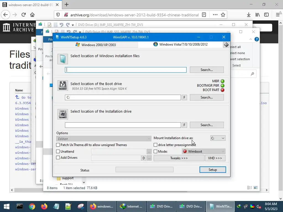Open Windows Start menu
Screen dimensions: 283x212
click(x=7, y=206)
